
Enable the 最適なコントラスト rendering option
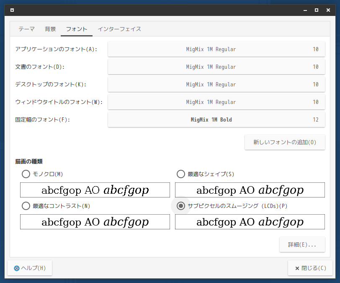[26, 206]
